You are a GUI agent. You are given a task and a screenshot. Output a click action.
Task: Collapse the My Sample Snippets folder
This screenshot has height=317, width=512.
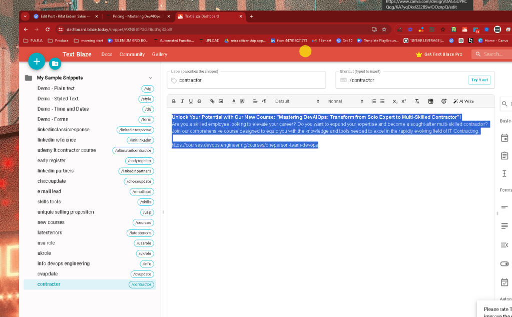[151, 78]
